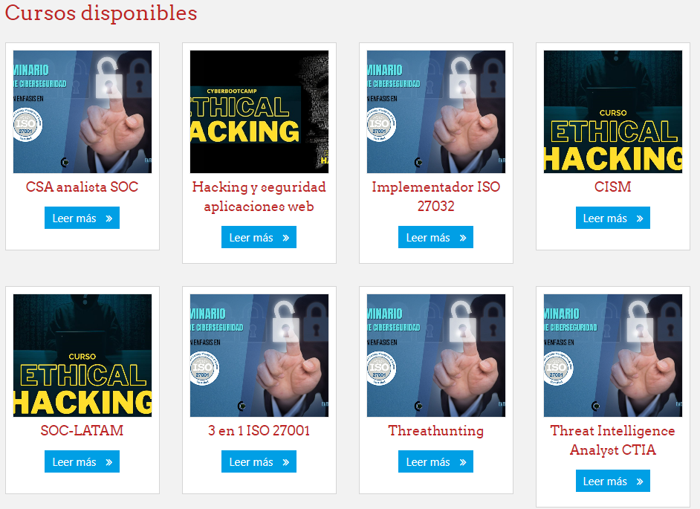Image resolution: width=700 pixels, height=509 pixels.
Task: Click the CISM Ethical Hacking course image
Action: pyautogui.click(x=612, y=111)
